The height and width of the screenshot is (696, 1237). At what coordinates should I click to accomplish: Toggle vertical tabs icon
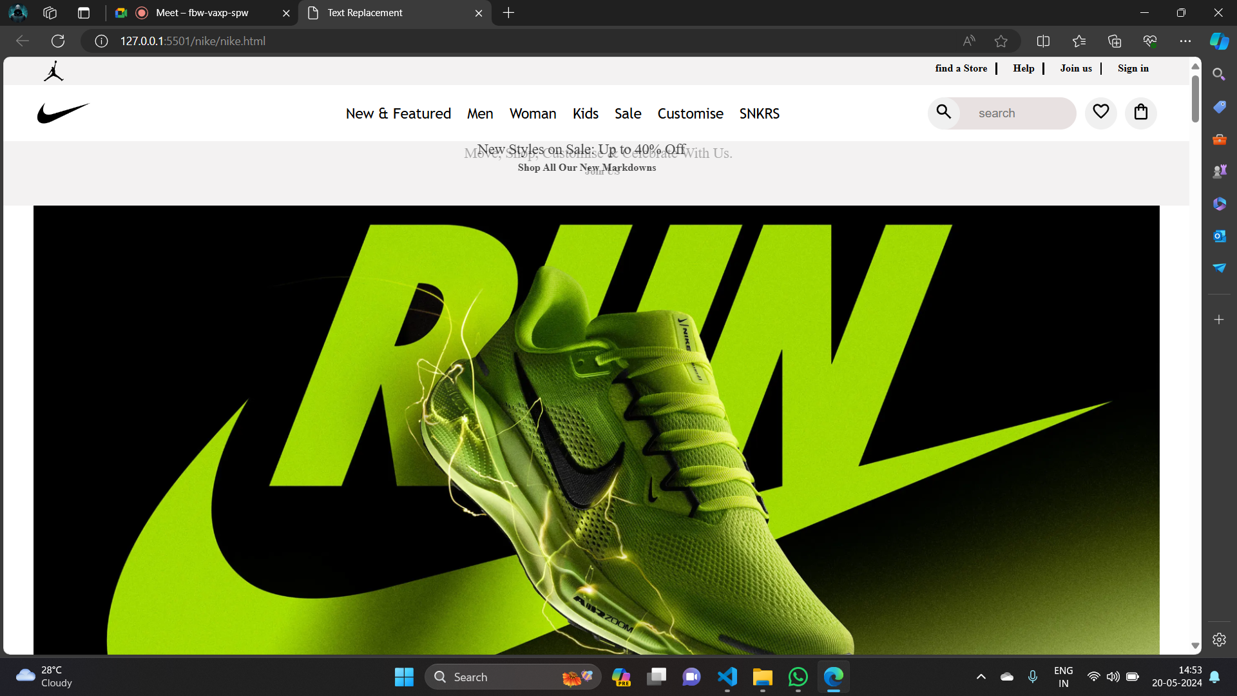coord(84,13)
